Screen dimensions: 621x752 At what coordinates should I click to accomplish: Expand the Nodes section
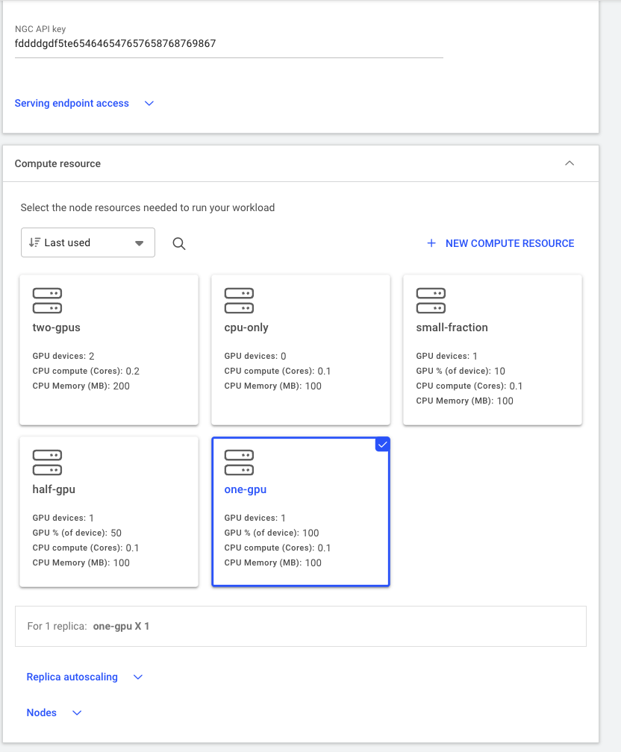54,712
